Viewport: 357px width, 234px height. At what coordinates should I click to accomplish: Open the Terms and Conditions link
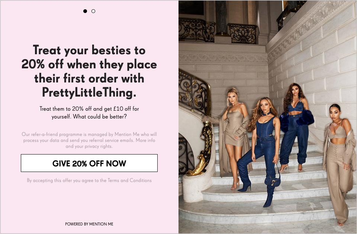point(129,181)
